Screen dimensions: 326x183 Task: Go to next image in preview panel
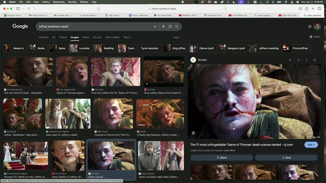coord(298,60)
